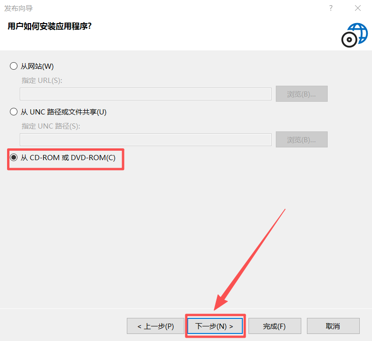Click the 发布向导 window title
The width and height of the screenshot is (372, 341).
click(x=18, y=8)
